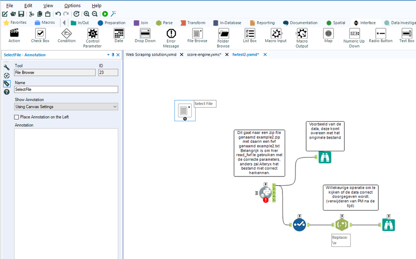Open the SelectFile panel options arrow
416x259 pixels.
[108, 55]
